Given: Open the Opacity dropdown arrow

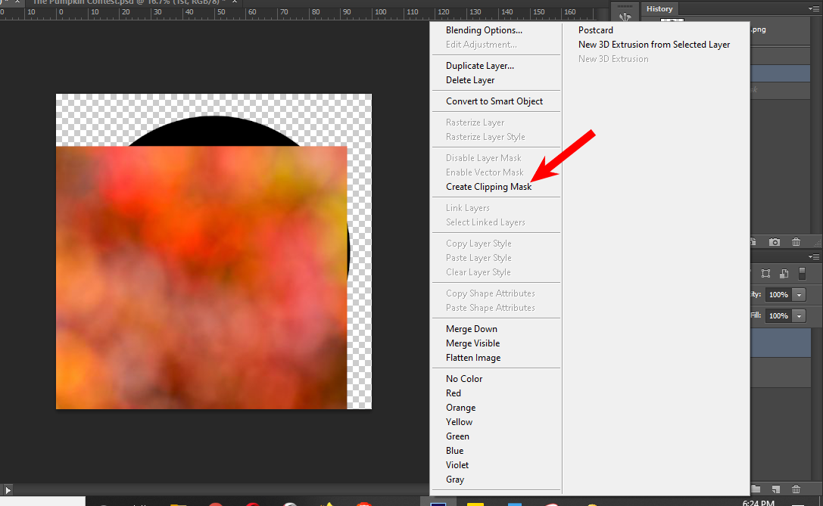Looking at the screenshot, I should click(799, 295).
